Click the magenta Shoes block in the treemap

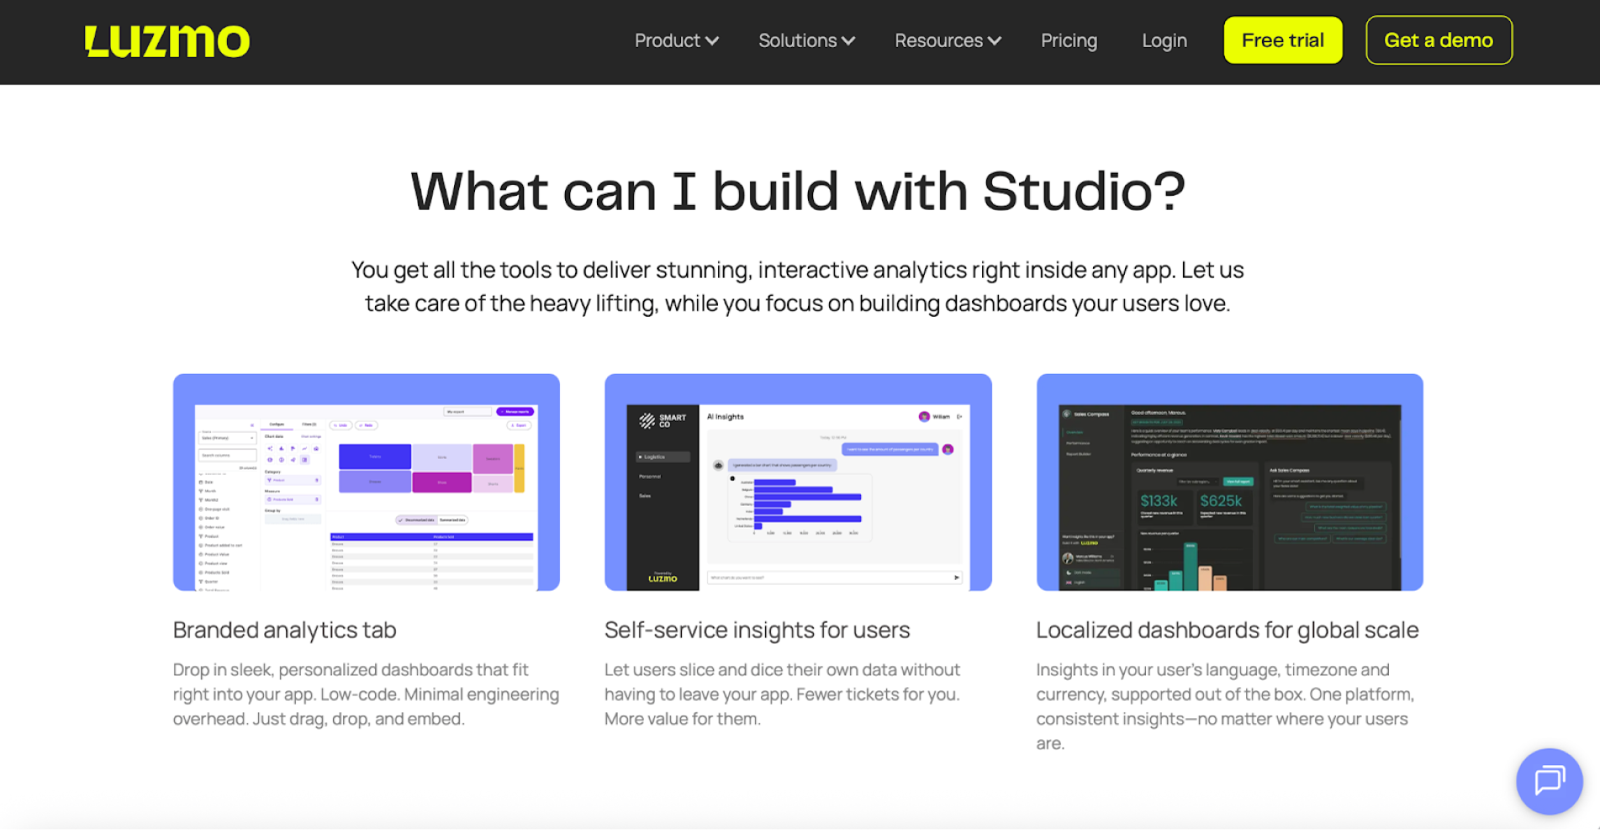click(442, 482)
